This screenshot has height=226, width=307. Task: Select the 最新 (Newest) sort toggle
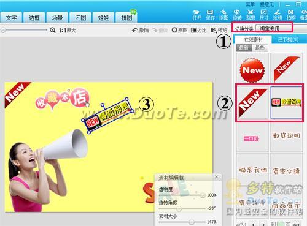(x=244, y=48)
